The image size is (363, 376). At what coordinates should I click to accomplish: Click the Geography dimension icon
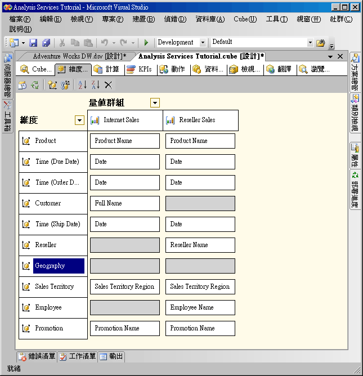click(26, 266)
